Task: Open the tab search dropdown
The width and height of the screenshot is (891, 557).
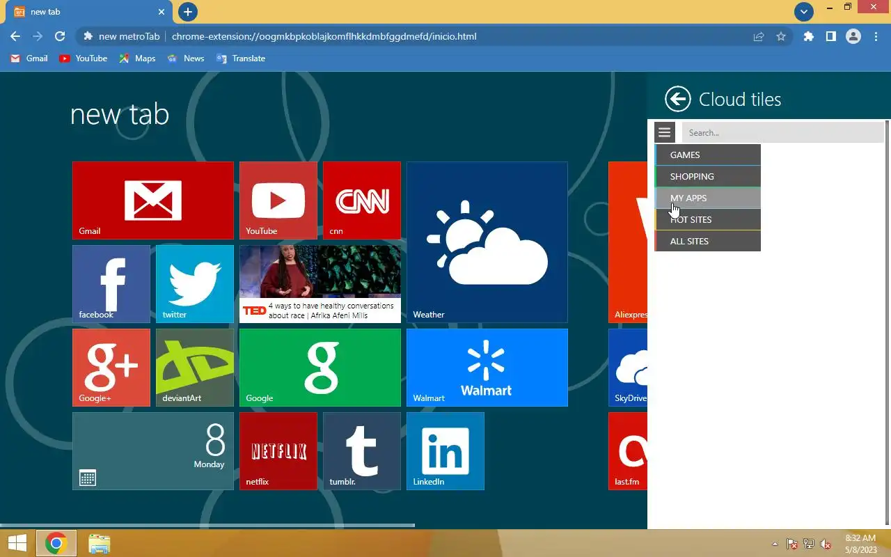Action: (804, 12)
